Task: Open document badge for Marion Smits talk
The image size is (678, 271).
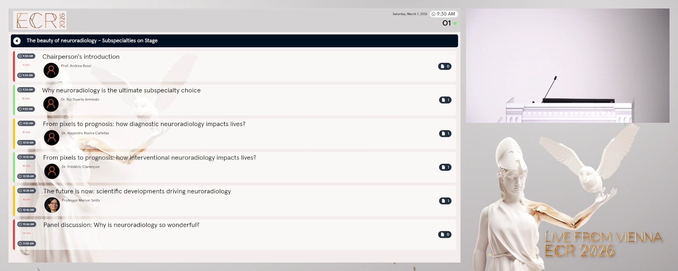Action: [x=445, y=201]
